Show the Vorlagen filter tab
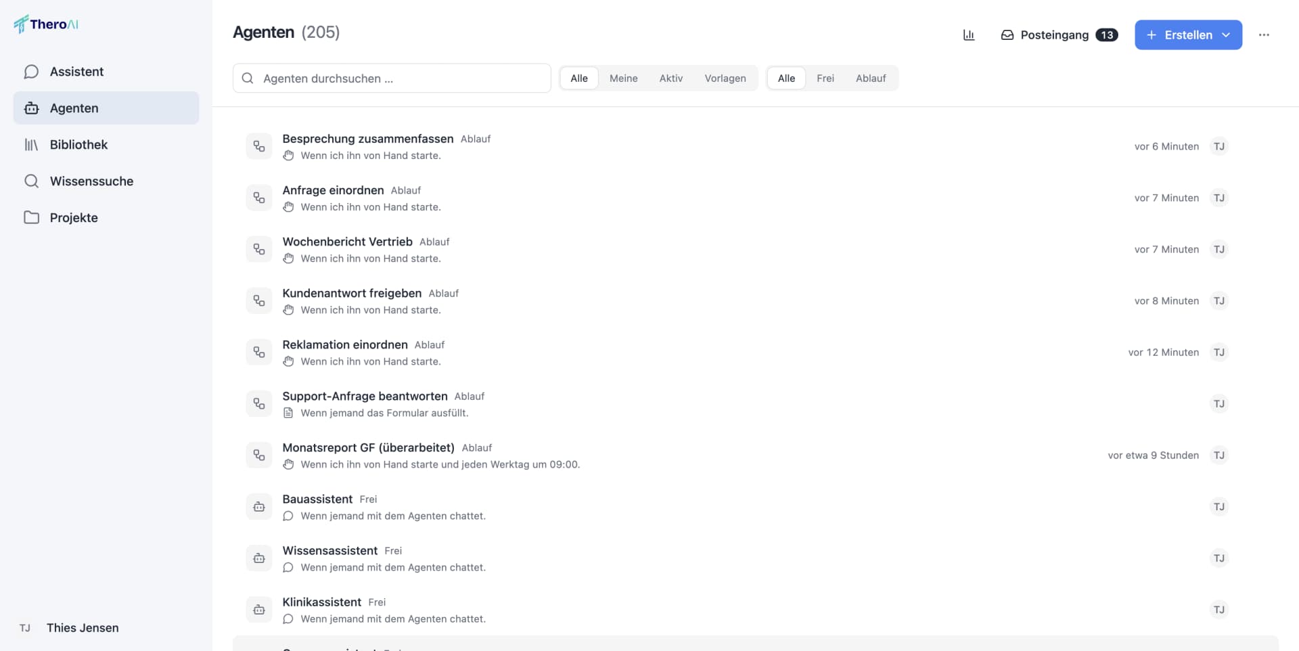Viewport: 1299px width, 651px height. [725, 78]
